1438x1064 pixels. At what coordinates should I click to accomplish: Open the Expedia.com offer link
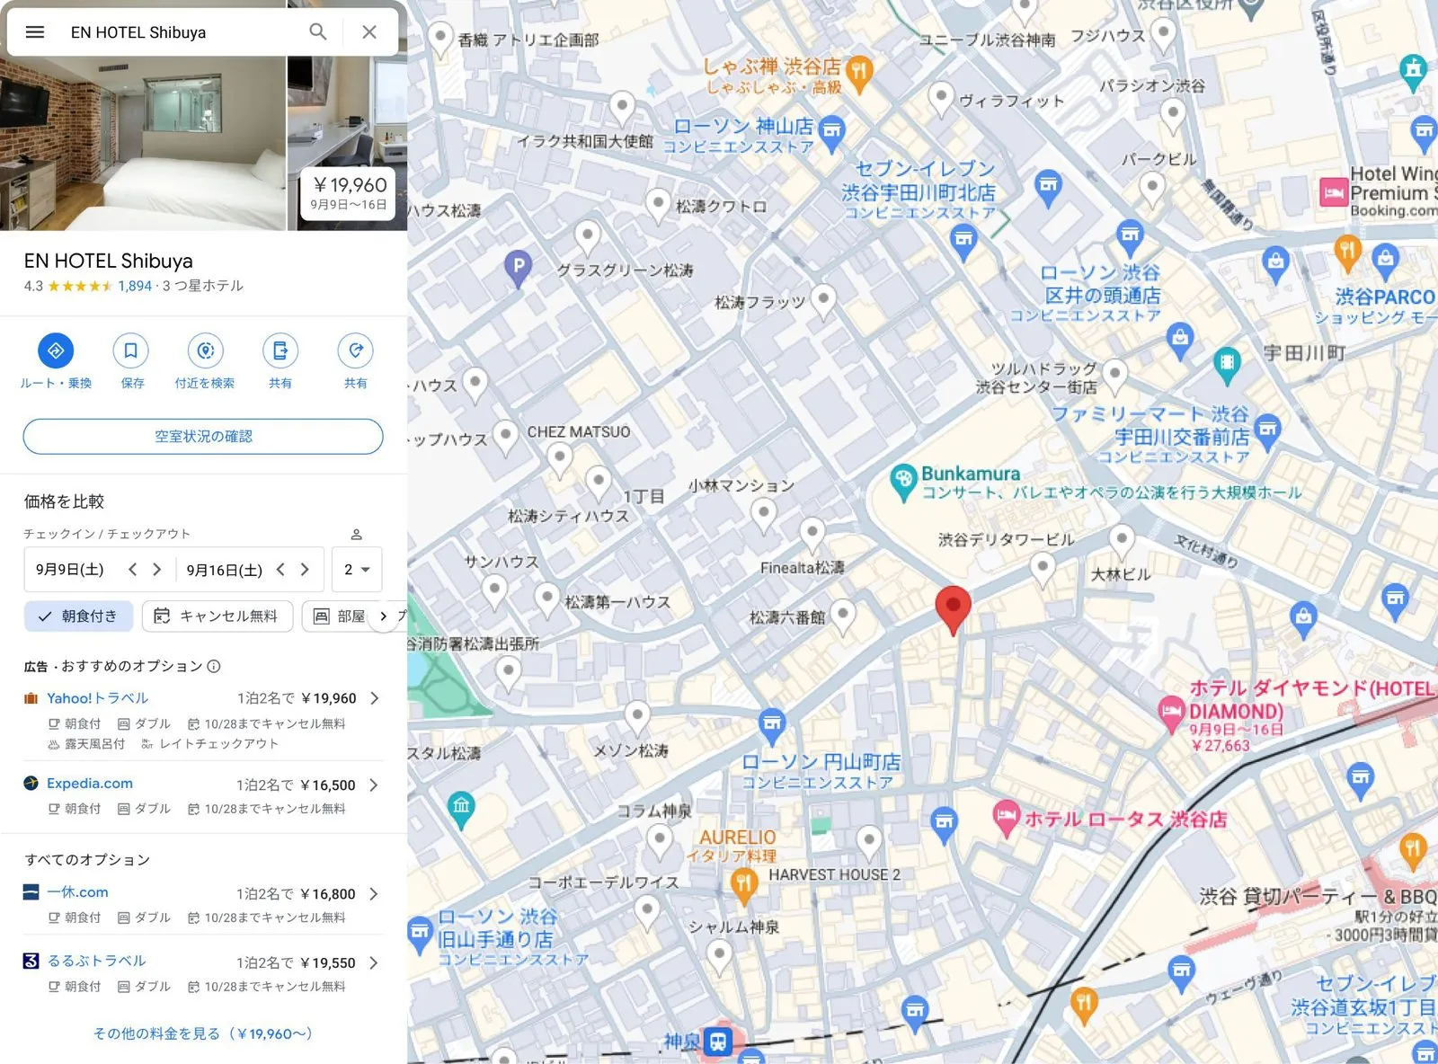tap(90, 784)
